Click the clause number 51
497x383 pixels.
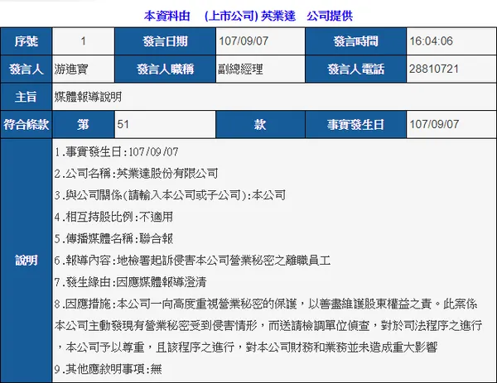click(123, 124)
